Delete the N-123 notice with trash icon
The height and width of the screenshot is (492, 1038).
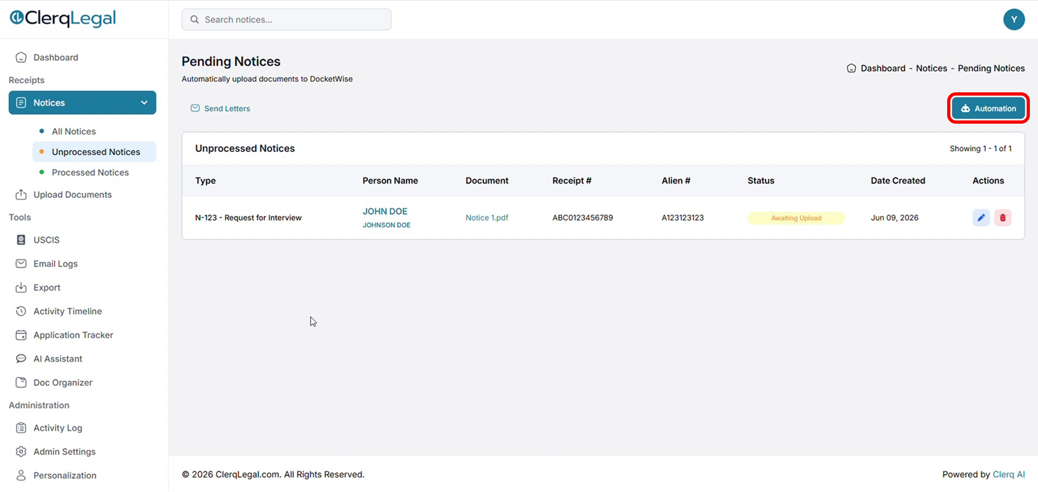[x=1003, y=218]
